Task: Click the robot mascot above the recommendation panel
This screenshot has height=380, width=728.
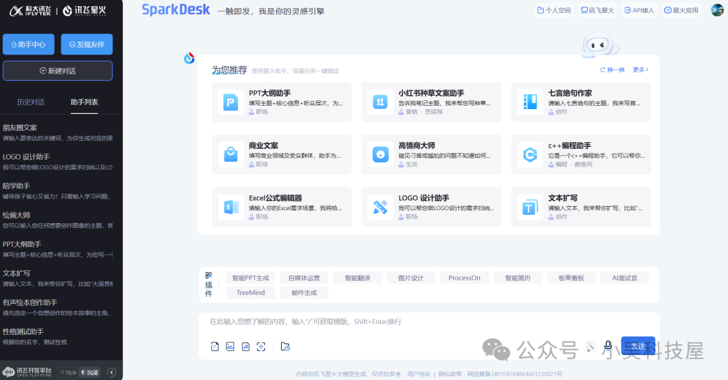Action: [600, 45]
